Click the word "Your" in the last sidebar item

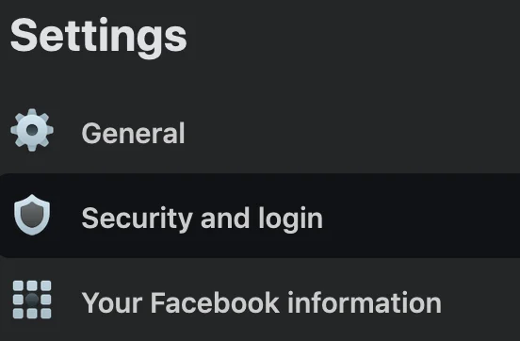tap(112, 302)
